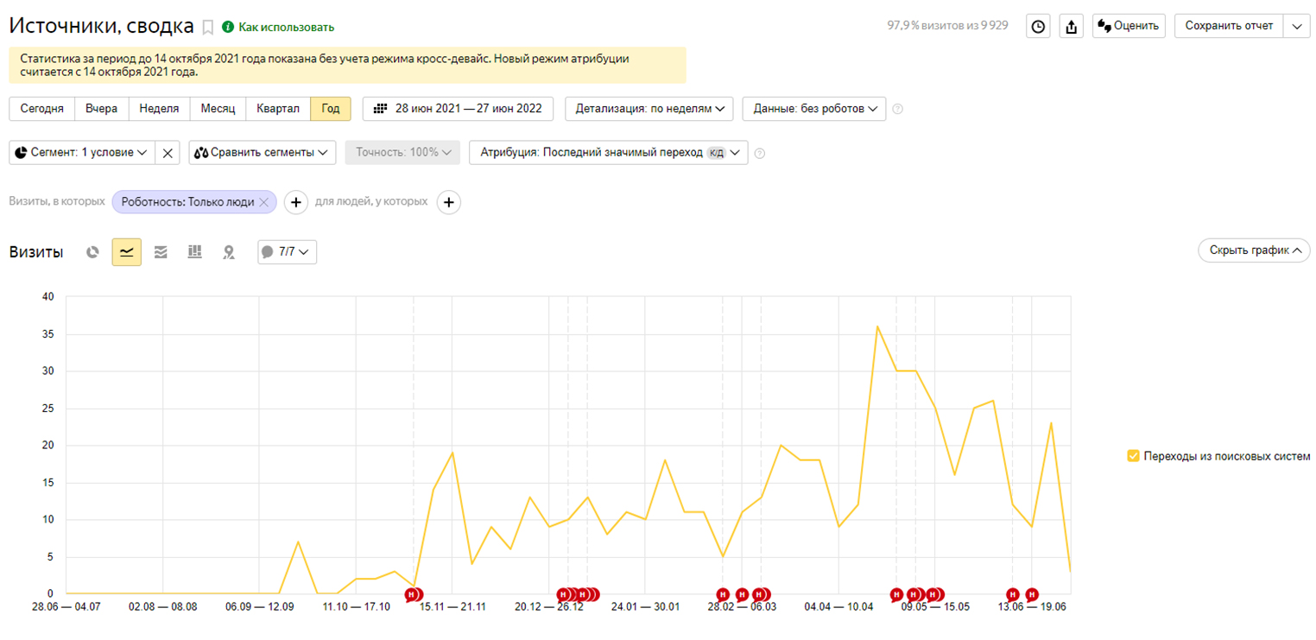
Task: Click the bookmark icon beside report title
Action: pos(207,27)
